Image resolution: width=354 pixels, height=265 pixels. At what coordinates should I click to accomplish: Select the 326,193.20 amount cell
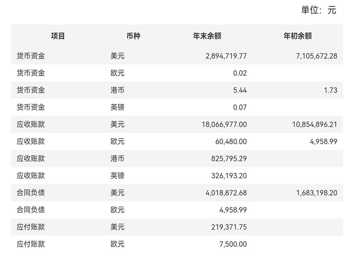(229, 175)
